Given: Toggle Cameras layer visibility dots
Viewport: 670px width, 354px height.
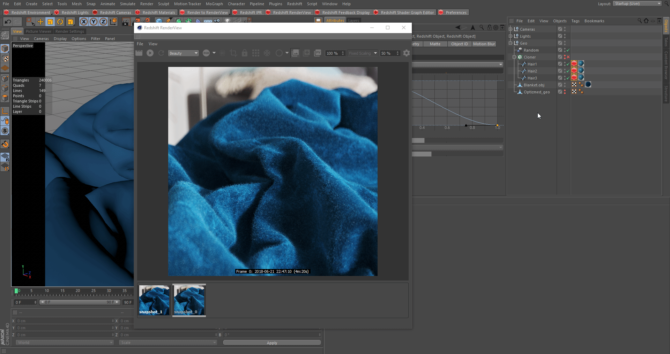Looking at the screenshot, I should coord(565,29).
